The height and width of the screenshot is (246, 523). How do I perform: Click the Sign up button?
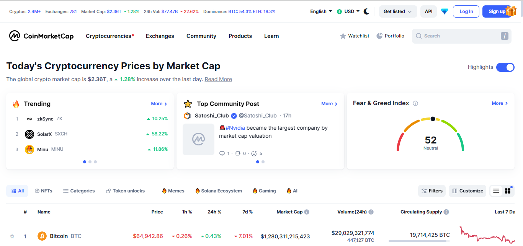click(496, 11)
